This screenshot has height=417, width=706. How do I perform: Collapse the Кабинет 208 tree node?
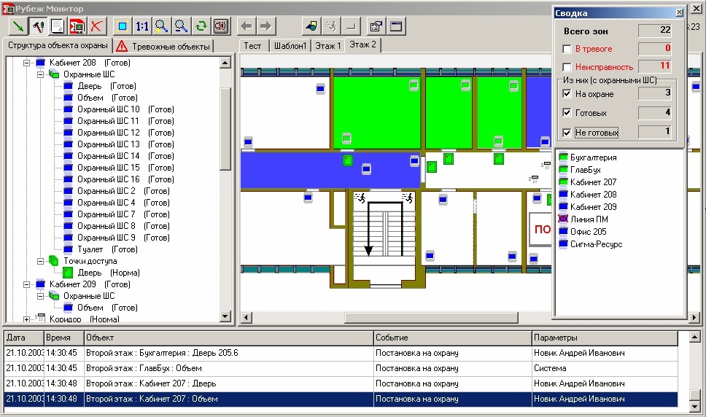(26, 63)
